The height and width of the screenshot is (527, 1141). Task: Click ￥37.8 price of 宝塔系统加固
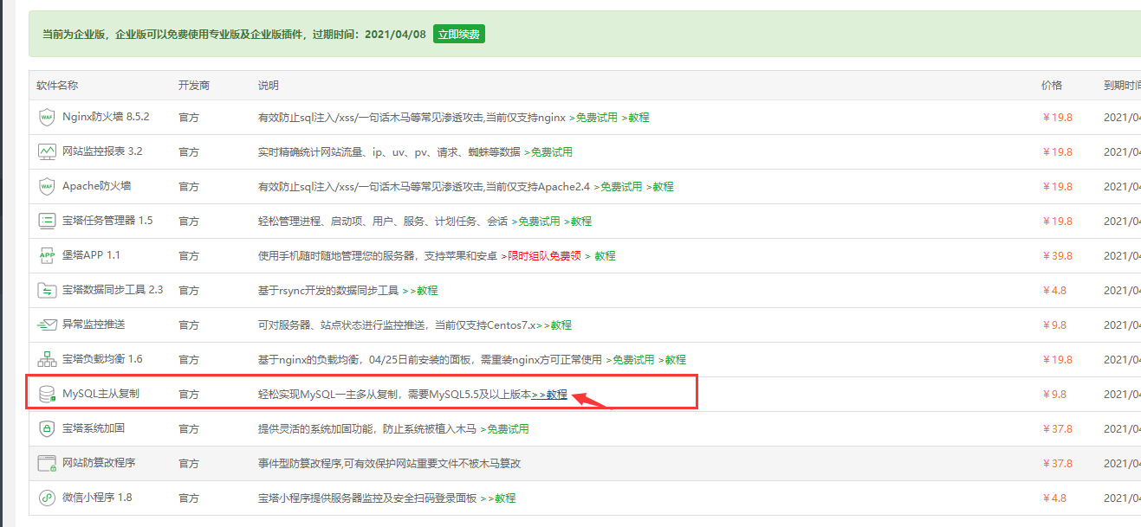tap(1057, 428)
